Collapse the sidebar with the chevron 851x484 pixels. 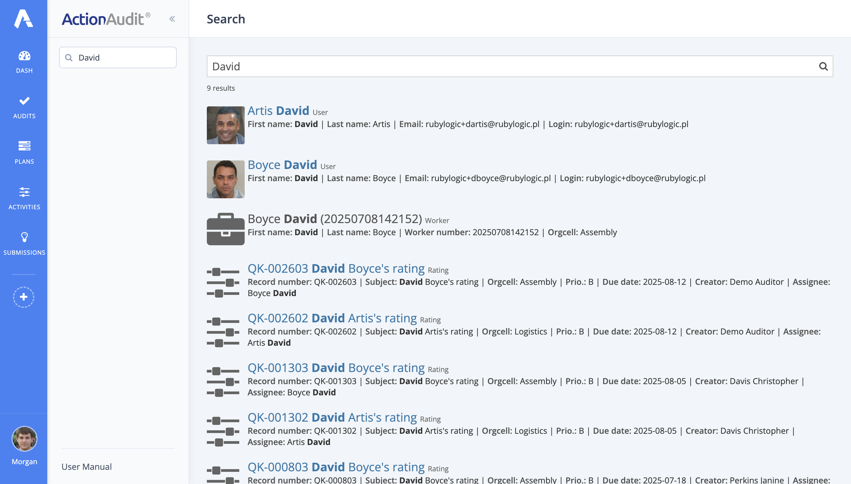(172, 19)
